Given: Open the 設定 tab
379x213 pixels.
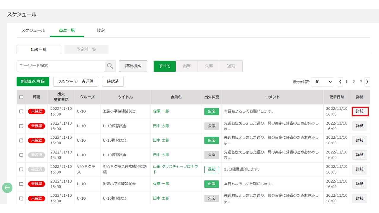Looking at the screenshot, I should click(101, 30).
